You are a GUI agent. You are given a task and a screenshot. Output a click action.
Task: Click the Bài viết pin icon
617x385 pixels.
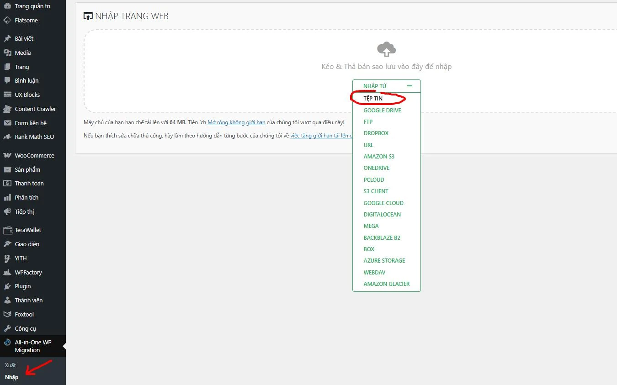coord(7,38)
